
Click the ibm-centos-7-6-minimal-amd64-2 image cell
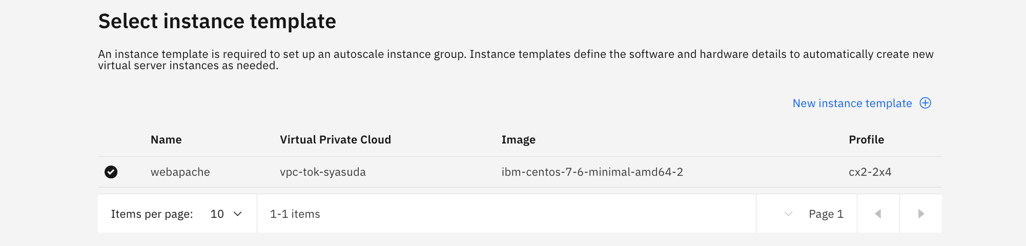(x=592, y=172)
